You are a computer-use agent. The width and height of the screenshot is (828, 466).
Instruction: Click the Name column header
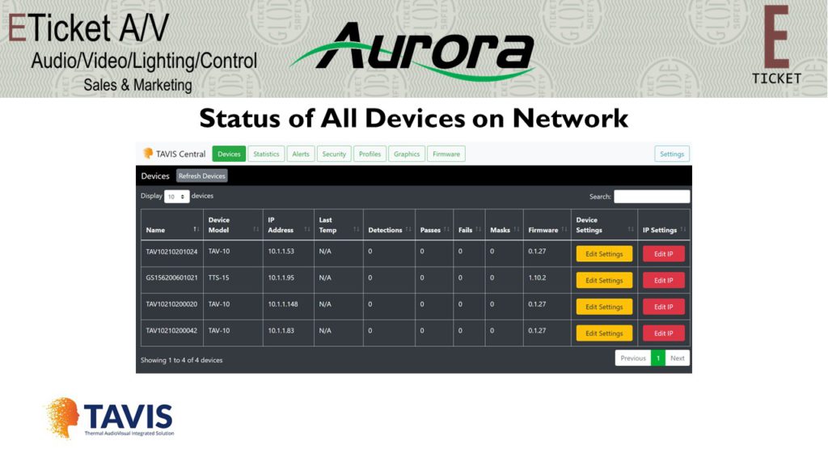coord(172,225)
